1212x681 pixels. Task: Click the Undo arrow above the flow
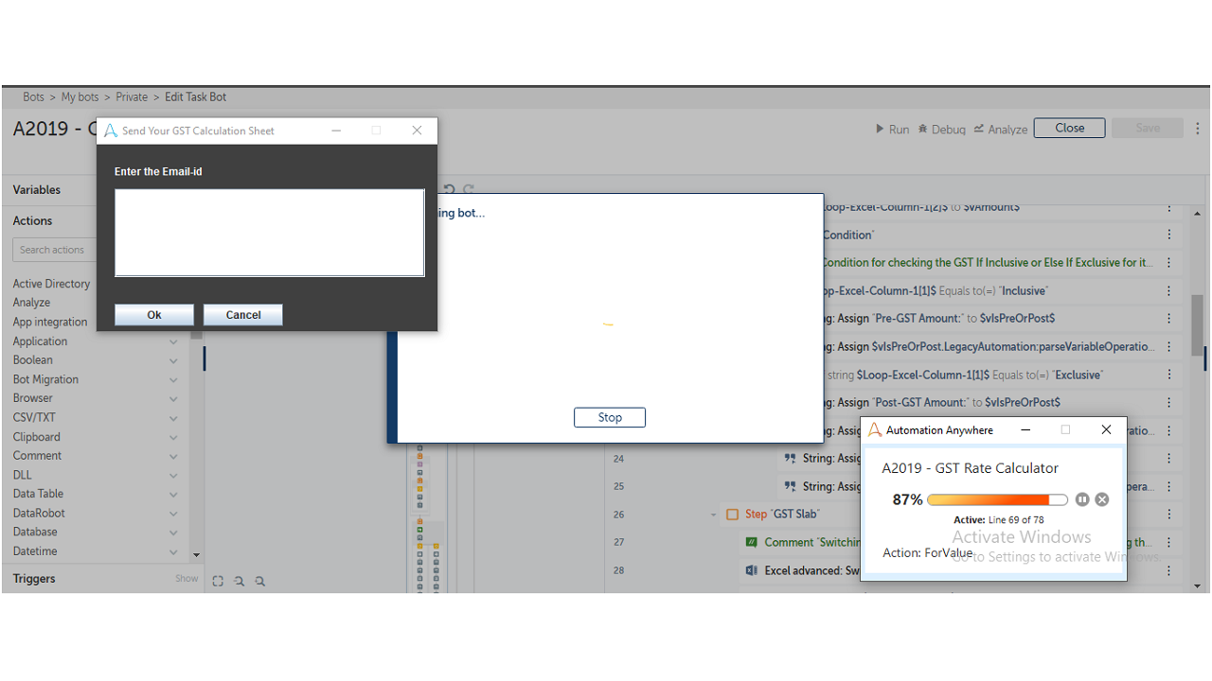(x=450, y=189)
